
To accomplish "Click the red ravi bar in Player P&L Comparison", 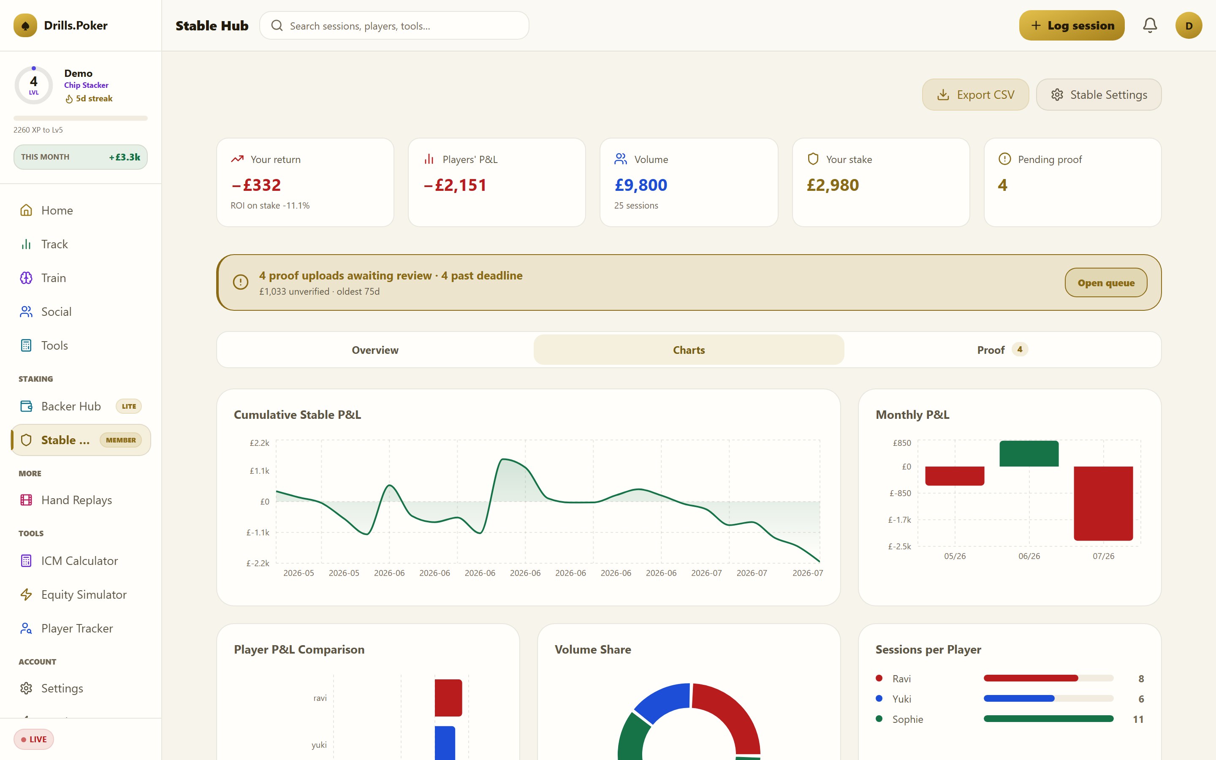I will click(x=448, y=698).
